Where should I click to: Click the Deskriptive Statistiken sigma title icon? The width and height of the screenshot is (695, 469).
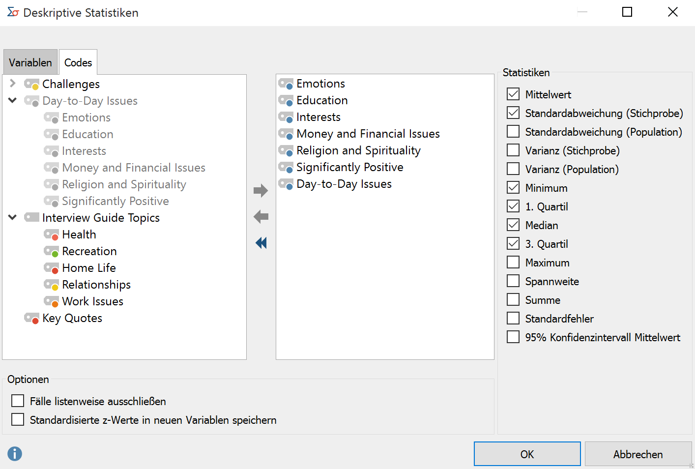13,12
